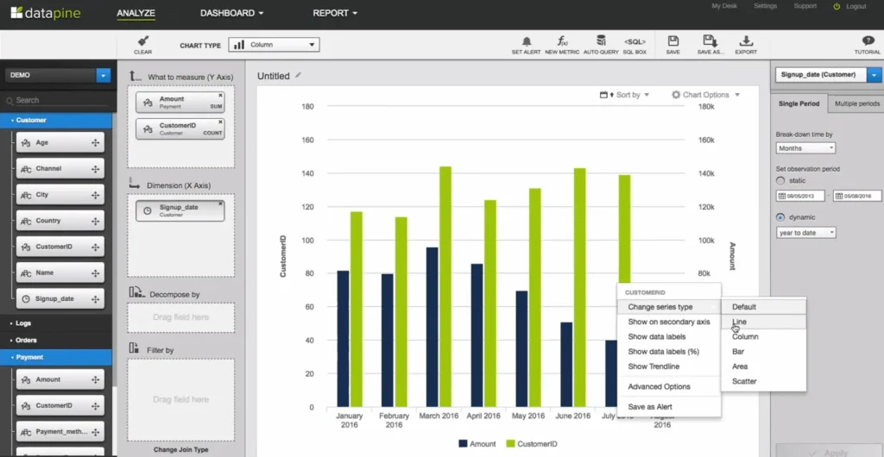Viewport: 884px width, 457px height.
Task: Open the Dashboard menu
Action: click(x=231, y=13)
